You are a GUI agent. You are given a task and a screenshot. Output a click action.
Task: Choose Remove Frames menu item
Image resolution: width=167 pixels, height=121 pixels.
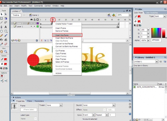coord(67,31)
